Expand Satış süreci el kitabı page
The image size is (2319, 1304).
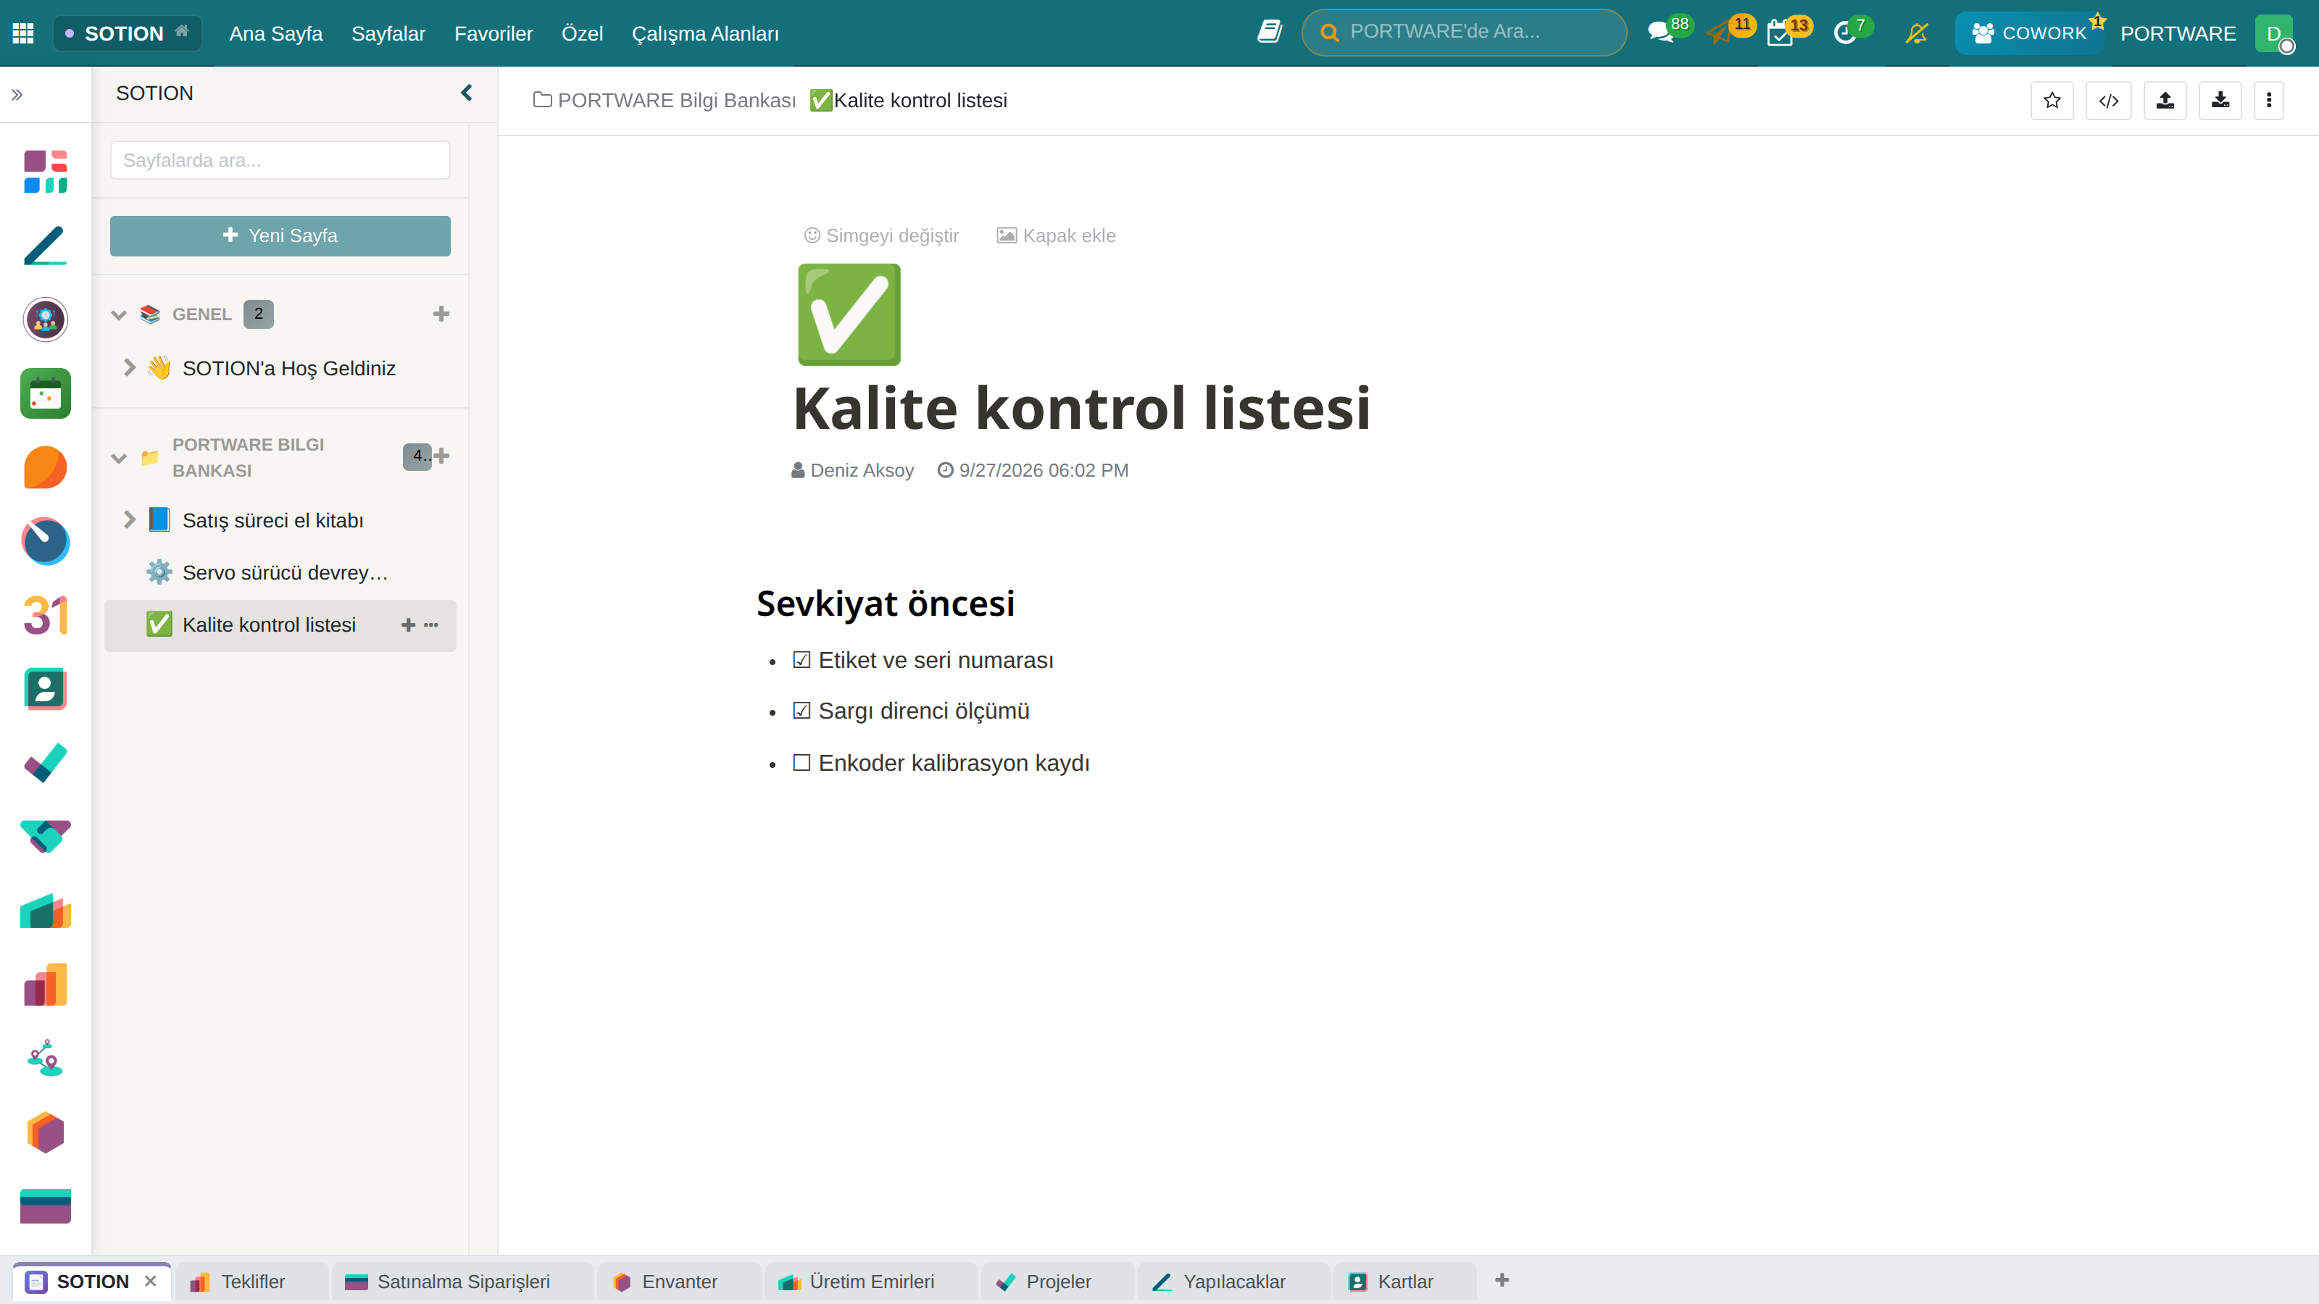[130, 519]
